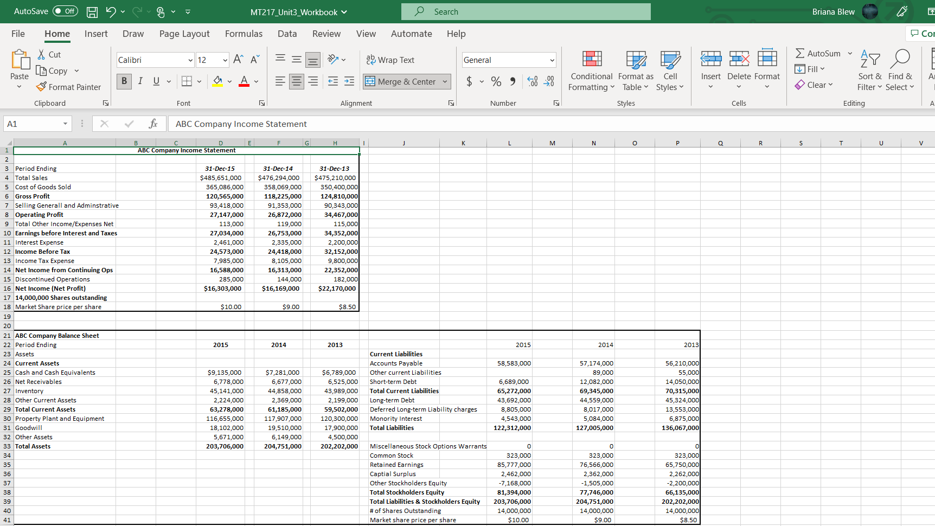Image resolution: width=935 pixels, height=526 pixels.
Task: Toggle Bottom Align button
Action: point(313,60)
